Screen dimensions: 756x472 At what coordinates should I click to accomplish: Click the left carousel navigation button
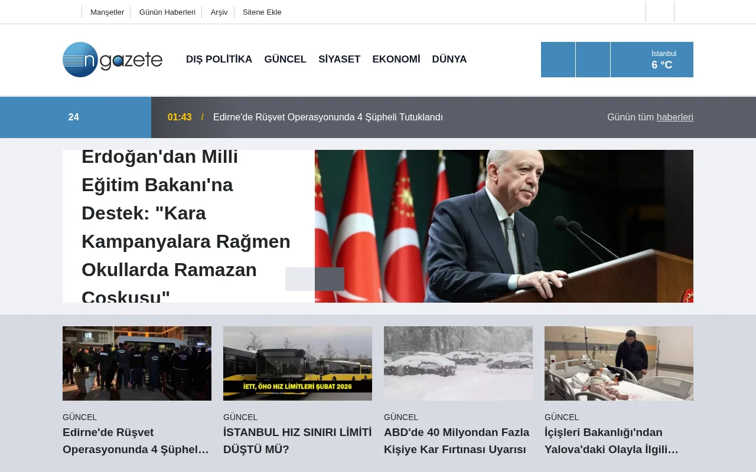click(300, 278)
